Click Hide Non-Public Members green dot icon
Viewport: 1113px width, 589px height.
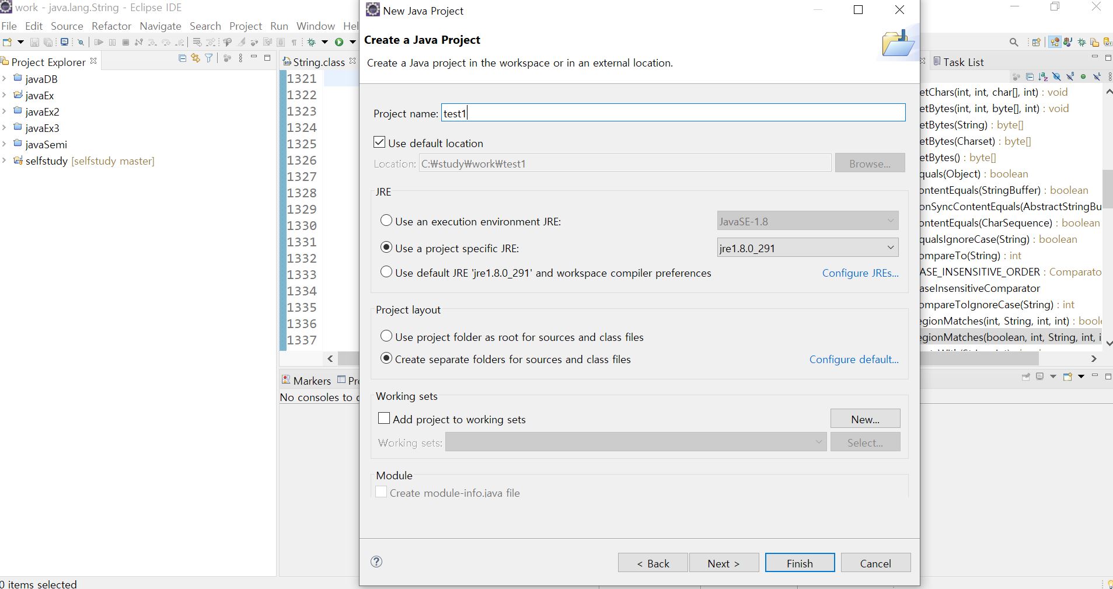pos(1083,76)
